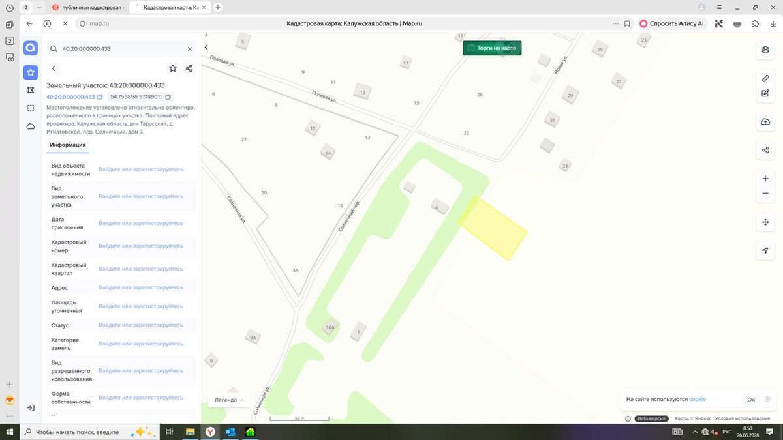Open File Explorer from the taskbar
783x440 pixels.
tap(191, 432)
